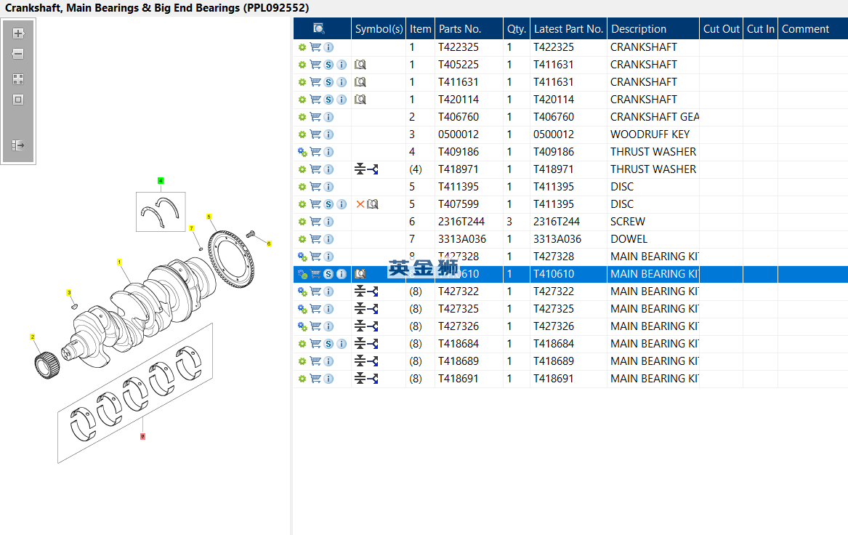This screenshot has width=848, height=535.
Task: Open info for 0500012 woodruff key
Action: (x=328, y=134)
